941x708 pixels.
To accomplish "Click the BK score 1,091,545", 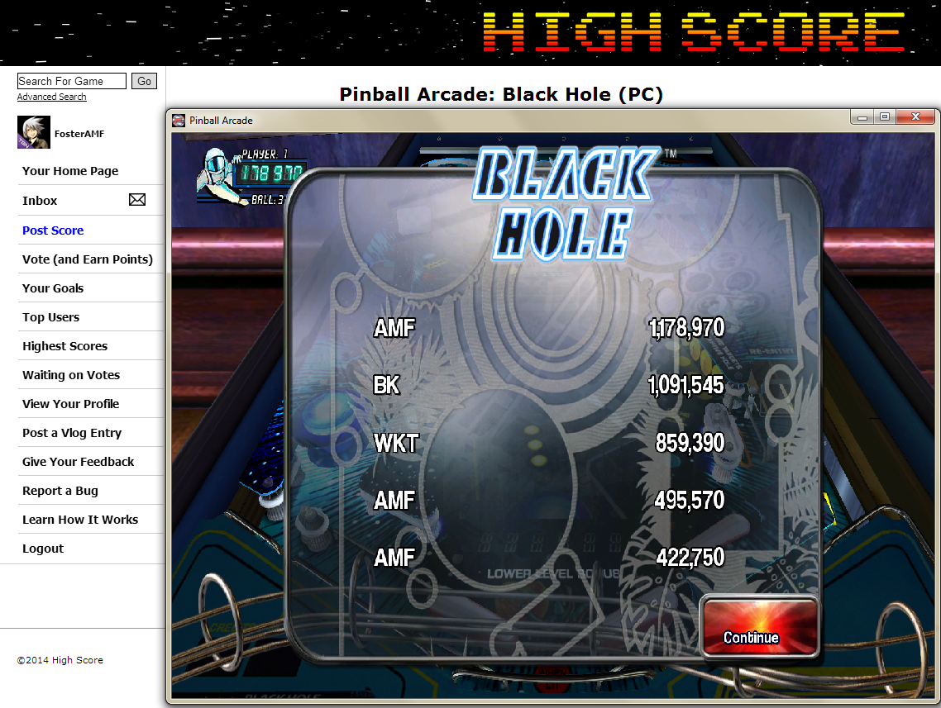I will (x=686, y=386).
